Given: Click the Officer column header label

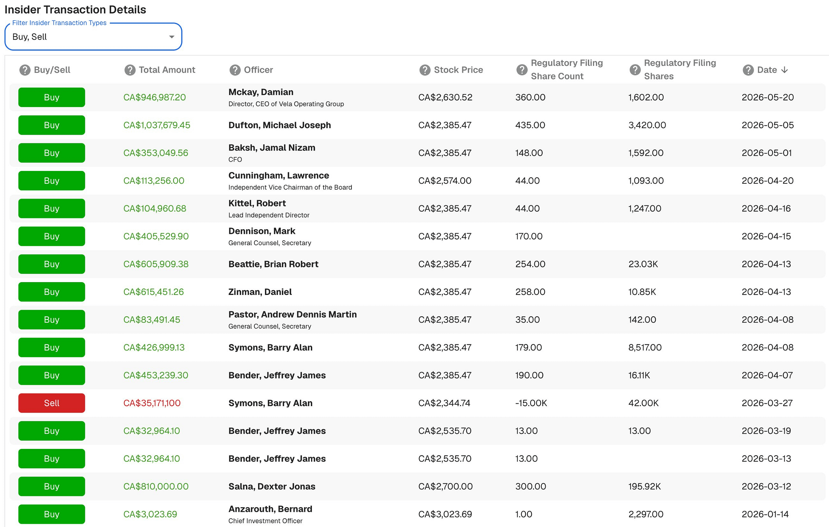Looking at the screenshot, I should pos(258,70).
